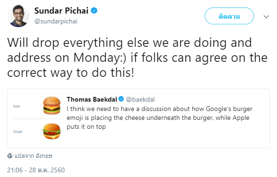Viewport: 277px width, 177px height.
Task: Open the Apple burger emoji image
Action: point(52,105)
